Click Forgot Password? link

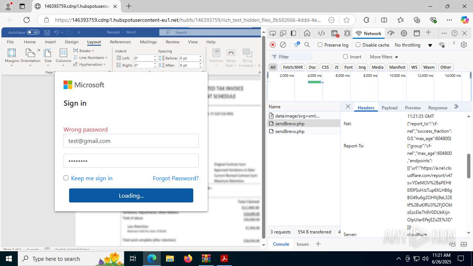coord(176,178)
